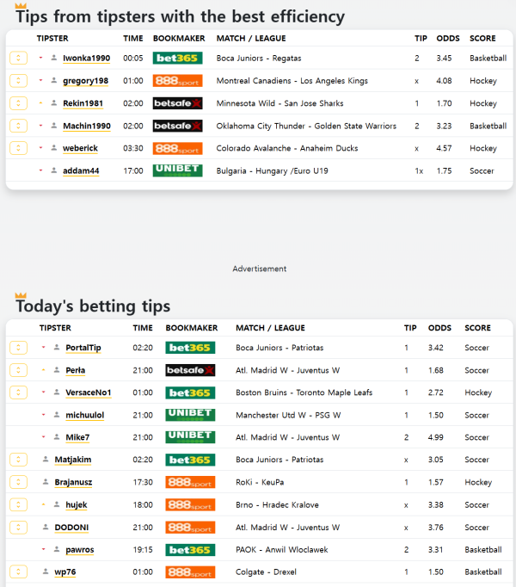Open tipster michuulol's profile

(84, 415)
